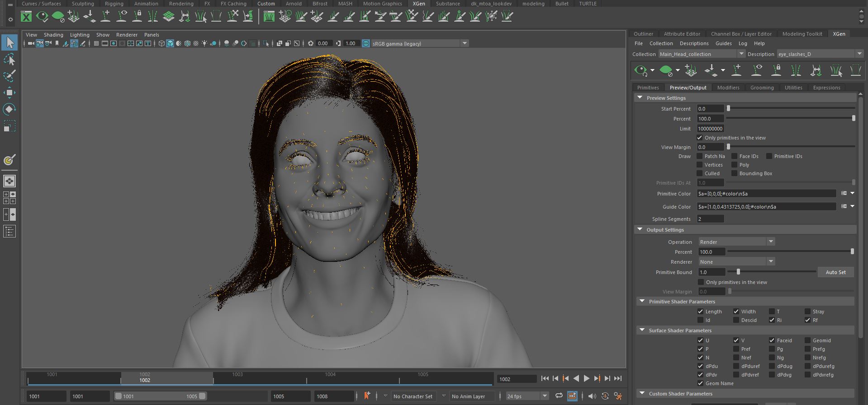Click the play forward button

click(x=587, y=378)
